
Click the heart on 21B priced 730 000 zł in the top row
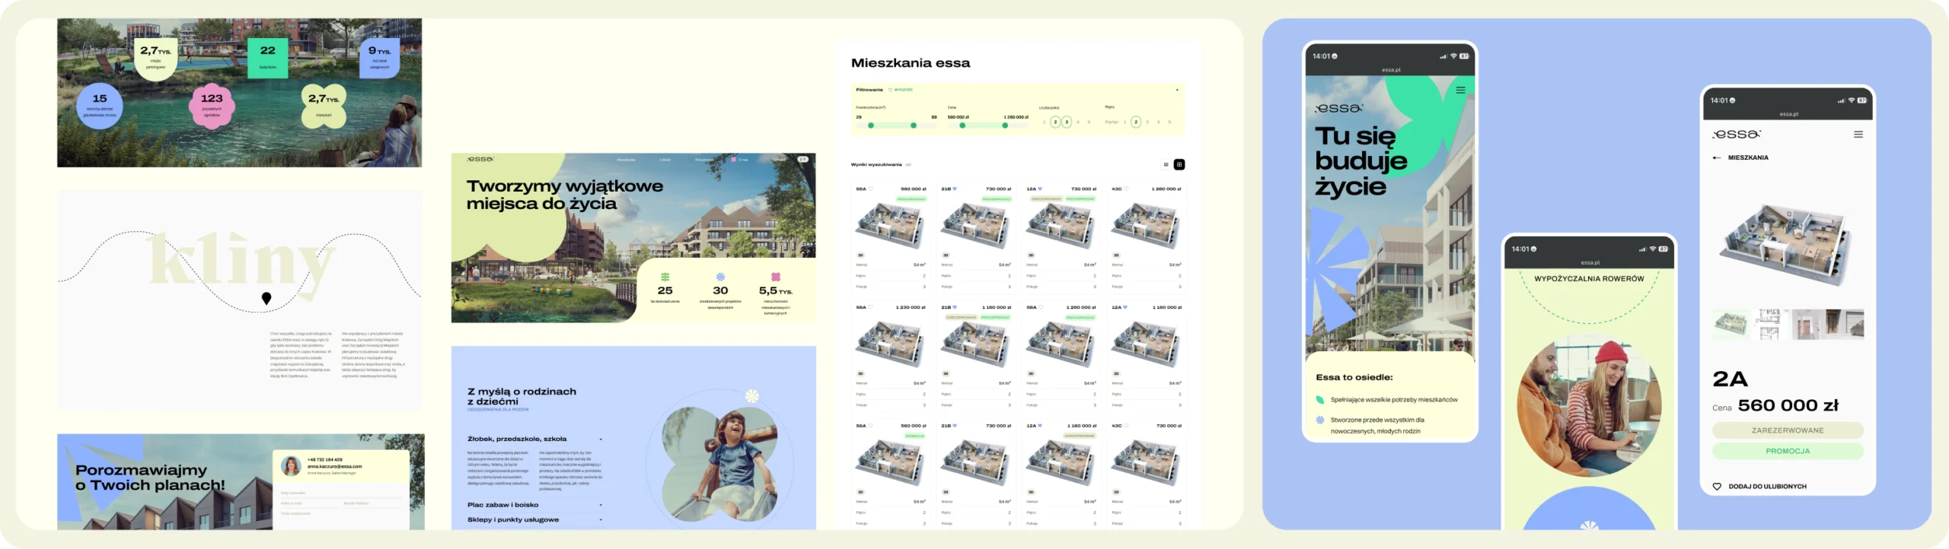click(x=955, y=189)
